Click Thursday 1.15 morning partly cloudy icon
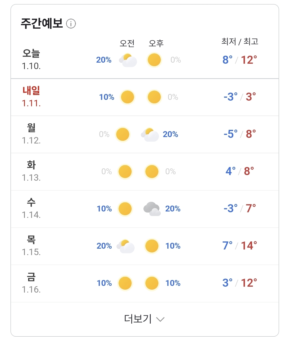 pyautogui.click(x=126, y=246)
